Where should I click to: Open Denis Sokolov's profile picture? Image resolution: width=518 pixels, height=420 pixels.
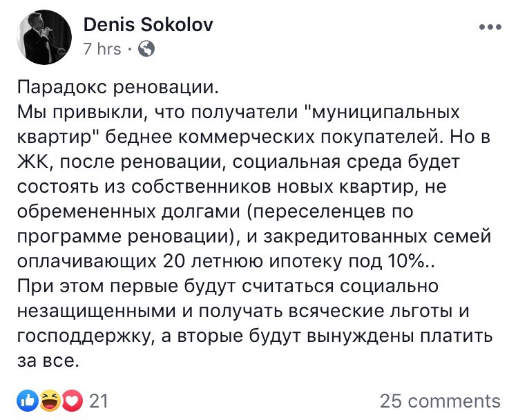[42, 37]
